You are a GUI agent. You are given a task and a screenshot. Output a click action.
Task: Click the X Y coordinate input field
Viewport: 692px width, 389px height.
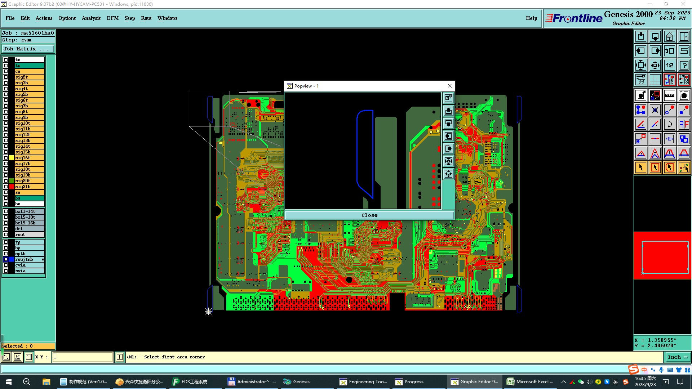point(83,357)
